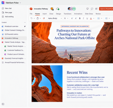Open Quarterly Financial Insights presentation

(x=14, y=58)
